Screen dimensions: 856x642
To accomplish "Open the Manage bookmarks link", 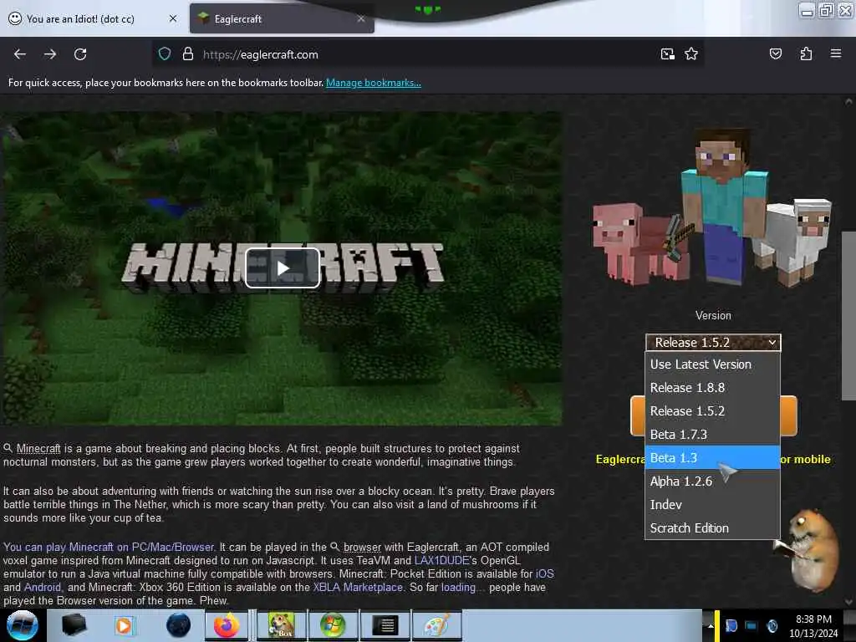I will 374,83.
